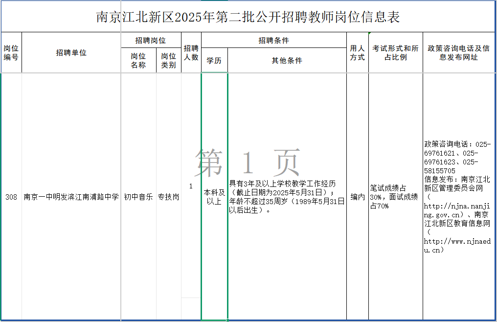
Task: Click the 招聘单位 column header
Action: [71, 52]
